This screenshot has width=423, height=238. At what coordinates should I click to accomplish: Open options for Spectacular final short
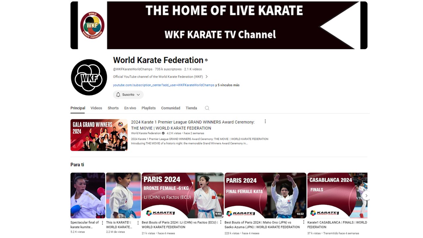102,223
